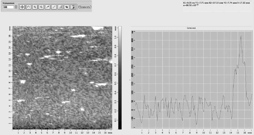Image resolution: width=254 pixels, height=135 pixels.
Task: Click the color scale range tool icon
Action: pos(73,7)
